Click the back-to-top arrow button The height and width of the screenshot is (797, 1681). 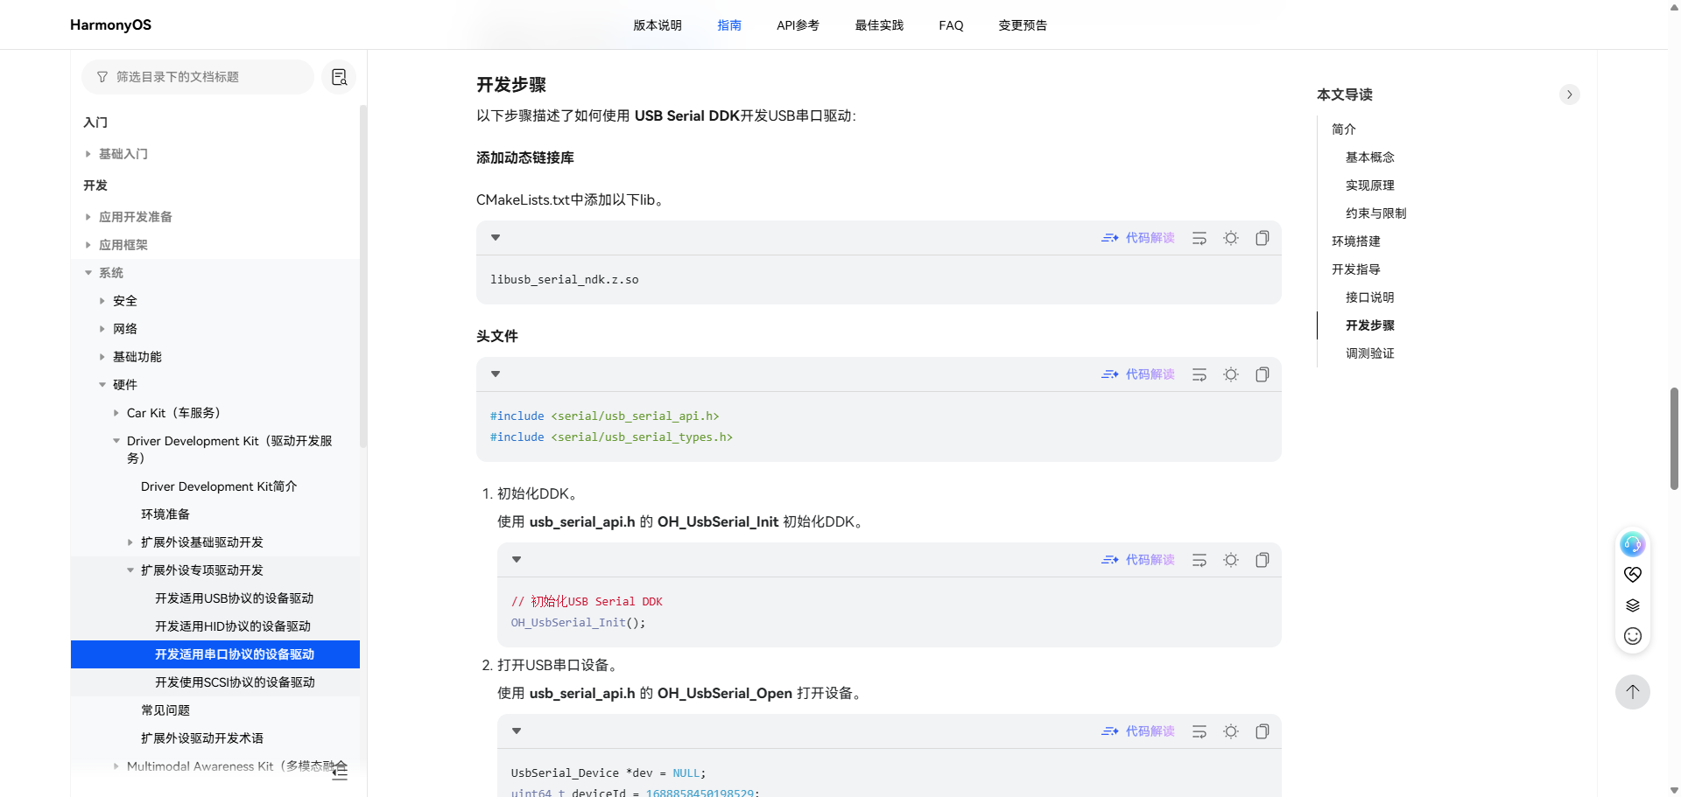coord(1633,692)
